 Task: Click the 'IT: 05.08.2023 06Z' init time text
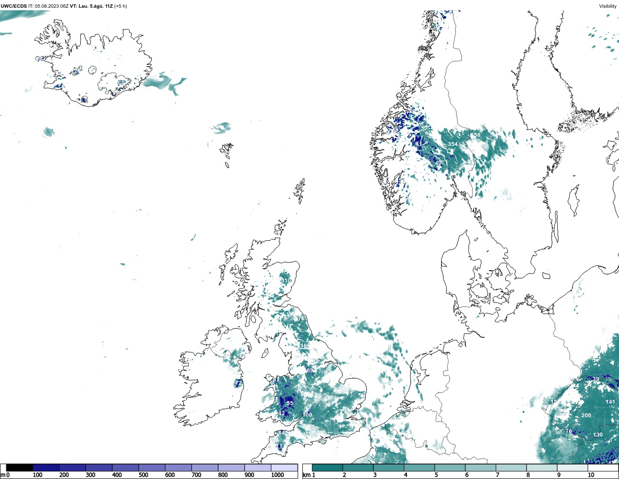point(48,6)
